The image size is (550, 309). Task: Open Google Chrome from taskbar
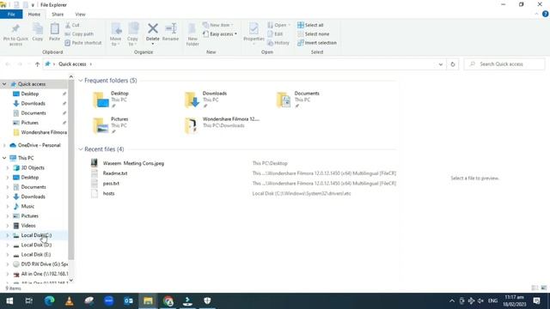(x=168, y=301)
